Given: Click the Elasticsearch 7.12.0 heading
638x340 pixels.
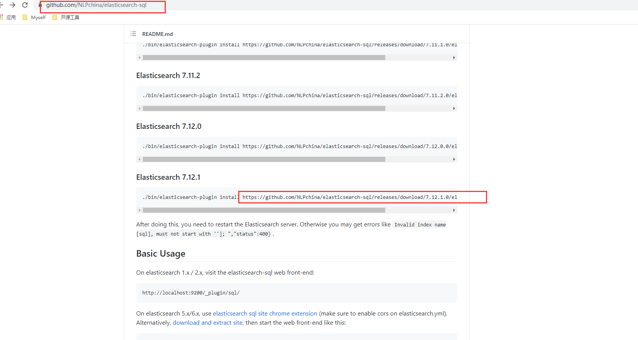Looking at the screenshot, I should pos(169,126).
